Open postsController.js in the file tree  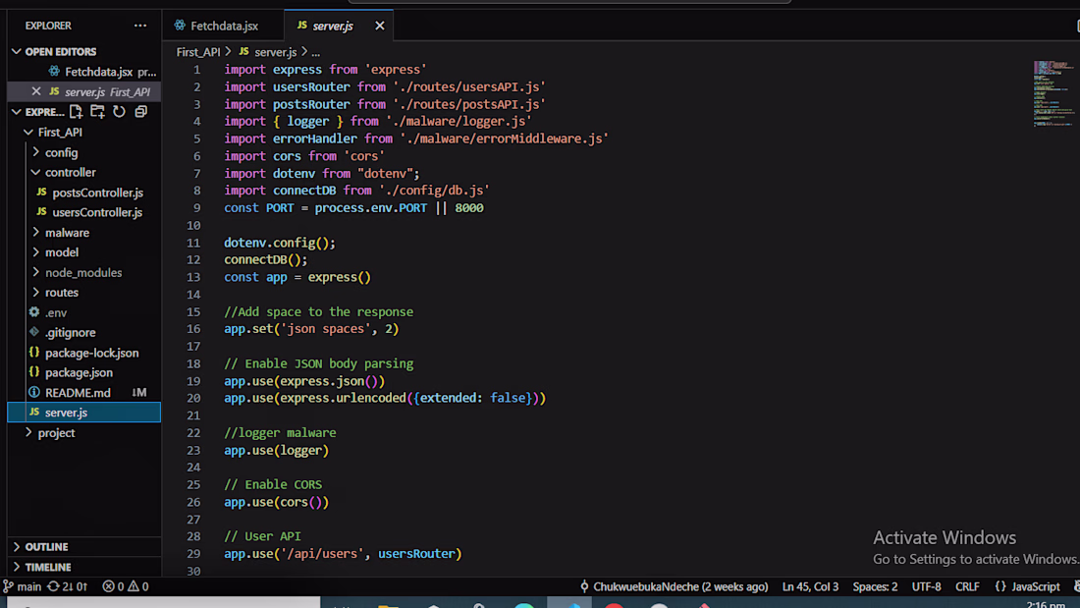click(97, 193)
